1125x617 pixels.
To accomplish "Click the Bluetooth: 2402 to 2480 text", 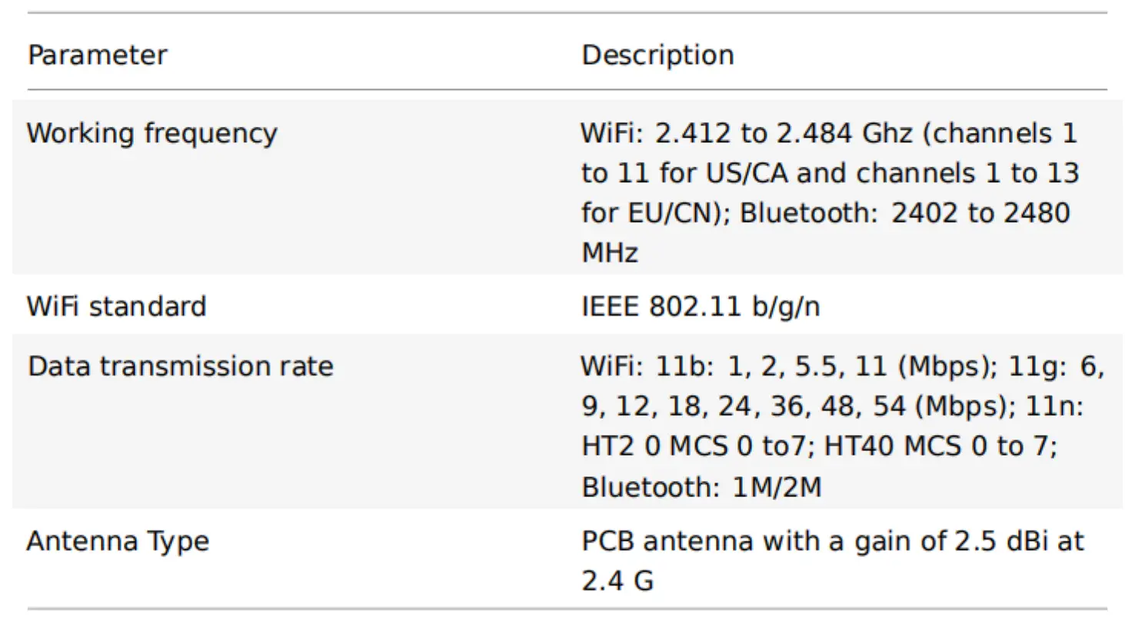I will (x=904, y=213).
